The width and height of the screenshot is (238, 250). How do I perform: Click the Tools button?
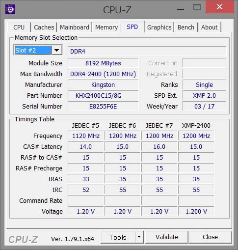(118, 237)
